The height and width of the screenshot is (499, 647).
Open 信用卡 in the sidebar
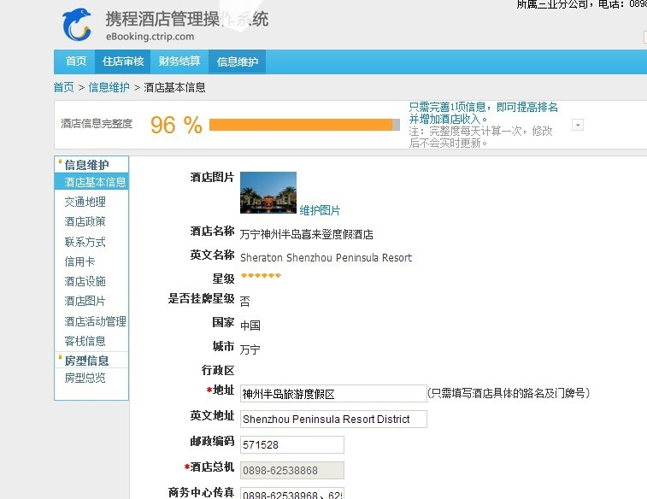(x=79, y=261)
